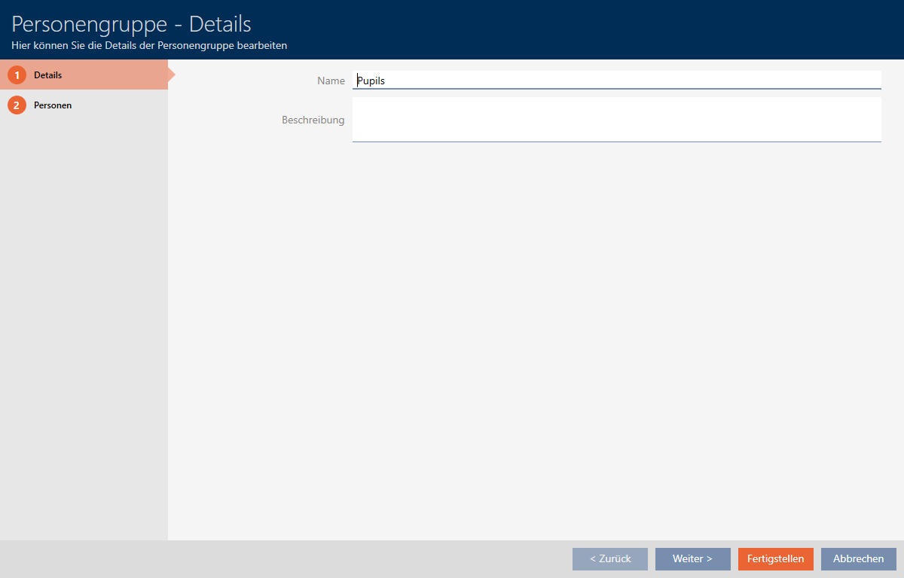
Task: Click the orange step 2 circle icon
Action: click(17, 105)
